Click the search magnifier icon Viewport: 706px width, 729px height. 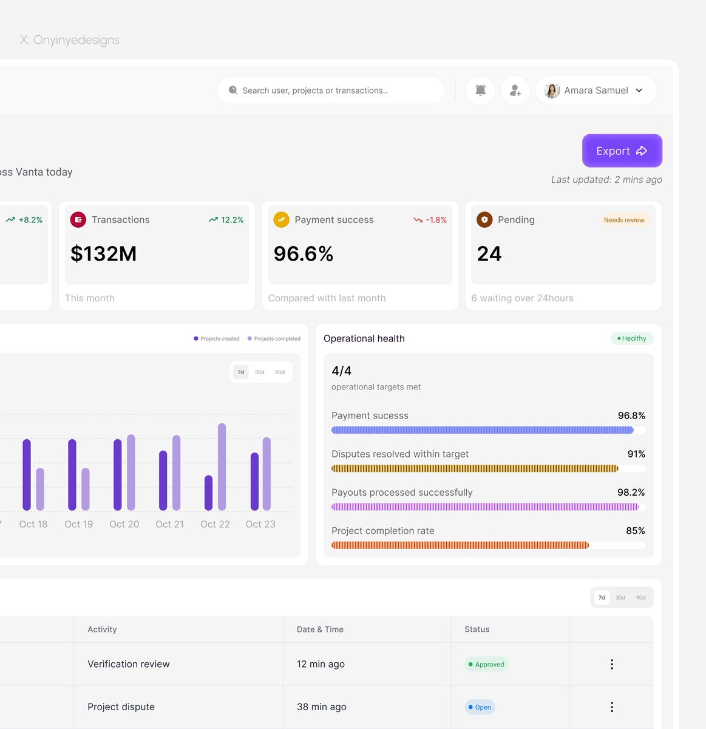pos(233,91)
